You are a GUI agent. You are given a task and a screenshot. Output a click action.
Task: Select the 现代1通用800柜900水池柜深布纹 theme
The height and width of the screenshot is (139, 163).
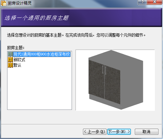pos(42,54)
